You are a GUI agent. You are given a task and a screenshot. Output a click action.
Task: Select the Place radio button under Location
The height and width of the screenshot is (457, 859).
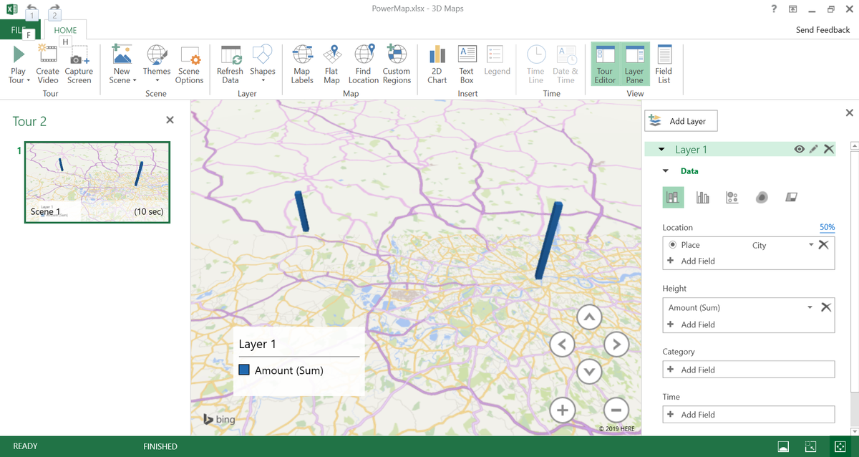[x=672, y=244]
